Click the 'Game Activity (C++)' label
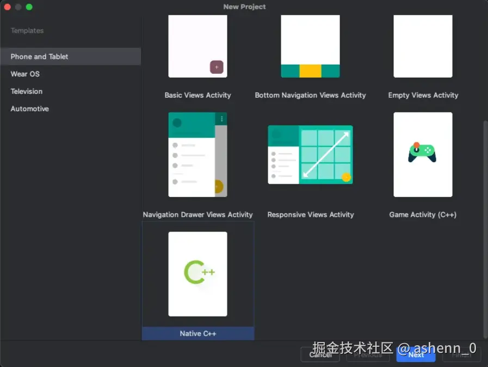 (423, 214)
